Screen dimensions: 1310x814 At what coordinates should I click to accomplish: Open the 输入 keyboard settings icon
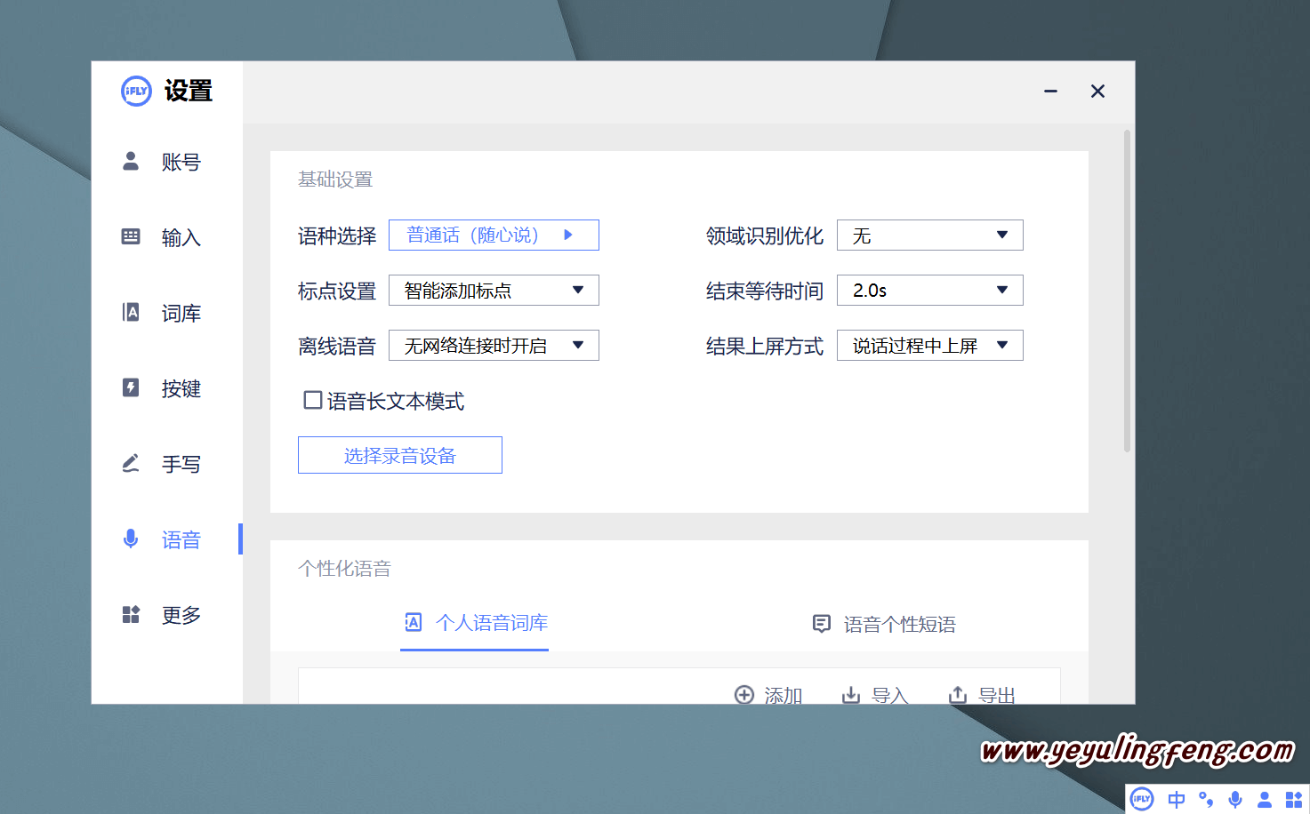(x=131, y=236)
